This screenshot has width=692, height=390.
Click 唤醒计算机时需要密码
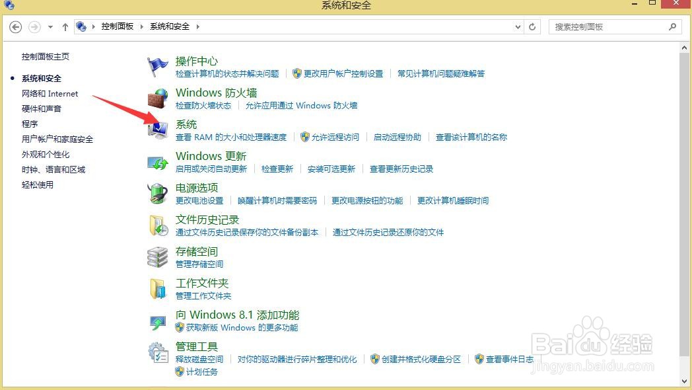click(x=277, y=201)
